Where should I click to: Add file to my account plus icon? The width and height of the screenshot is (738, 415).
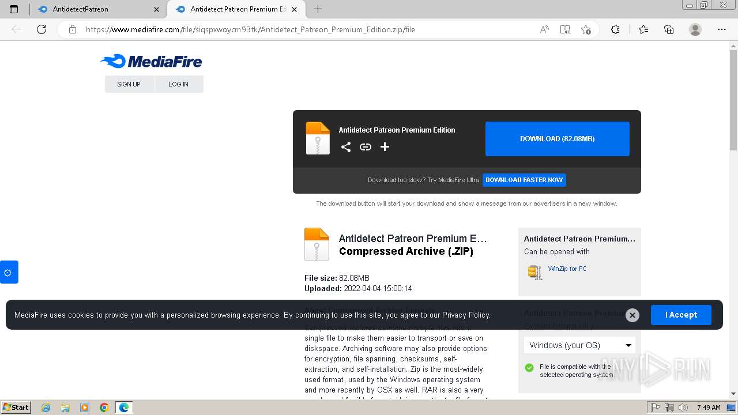point(385,147)
